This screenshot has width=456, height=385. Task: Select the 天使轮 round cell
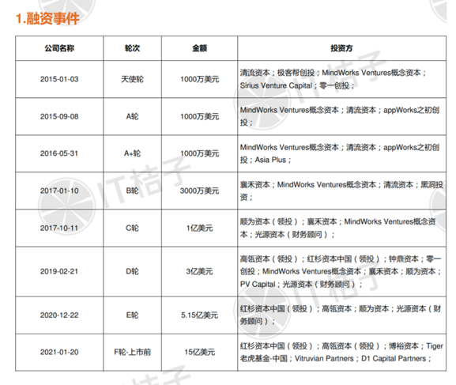[132, 79]
